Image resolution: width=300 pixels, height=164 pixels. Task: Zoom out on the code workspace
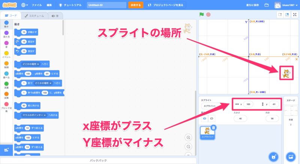tap(189, 146)
